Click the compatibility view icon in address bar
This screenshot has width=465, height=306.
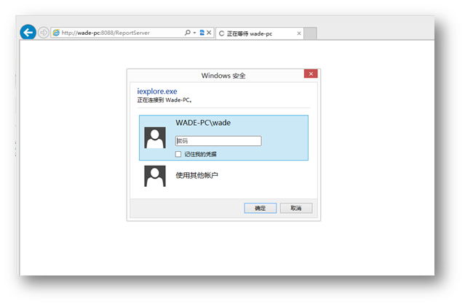[x=202, y=33]
